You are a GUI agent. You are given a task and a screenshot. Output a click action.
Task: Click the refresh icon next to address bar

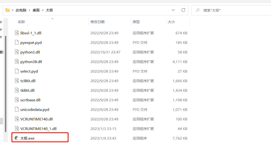coord(183,10)
